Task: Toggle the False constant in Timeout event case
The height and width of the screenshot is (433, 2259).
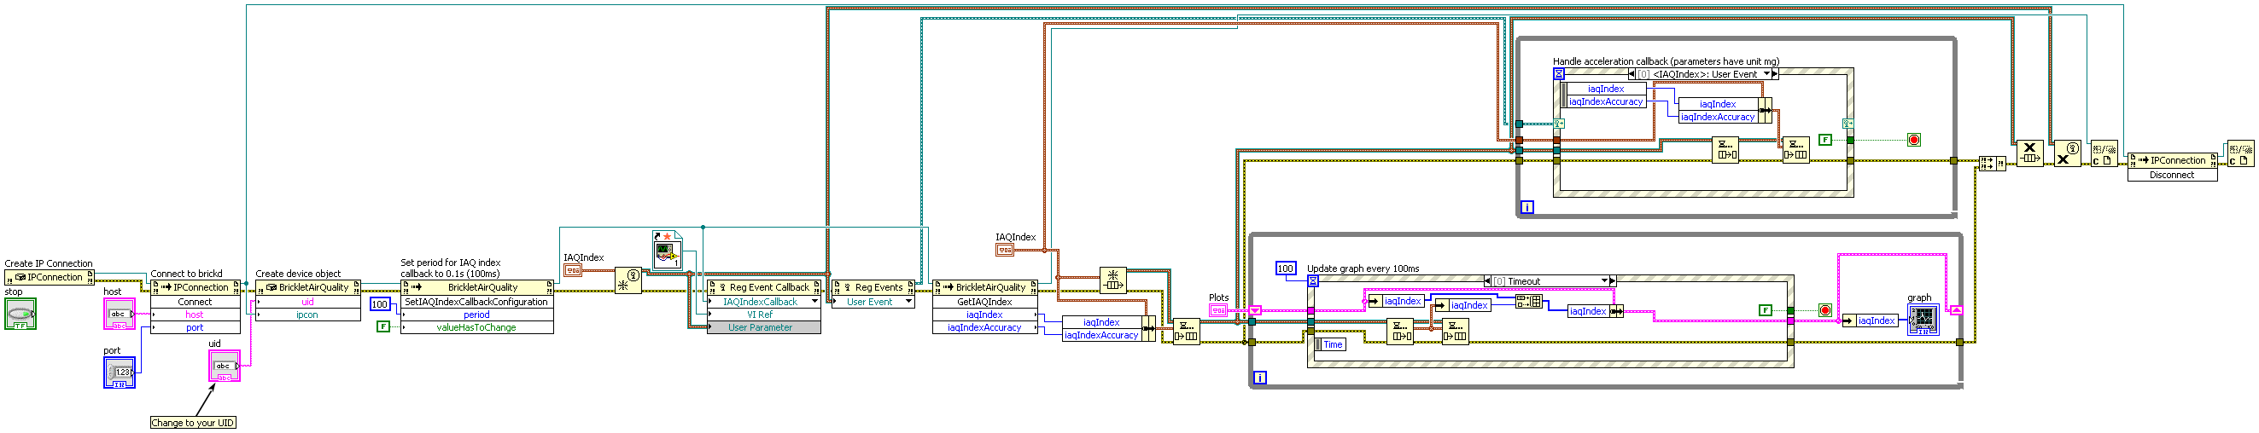Action: 1766,310
